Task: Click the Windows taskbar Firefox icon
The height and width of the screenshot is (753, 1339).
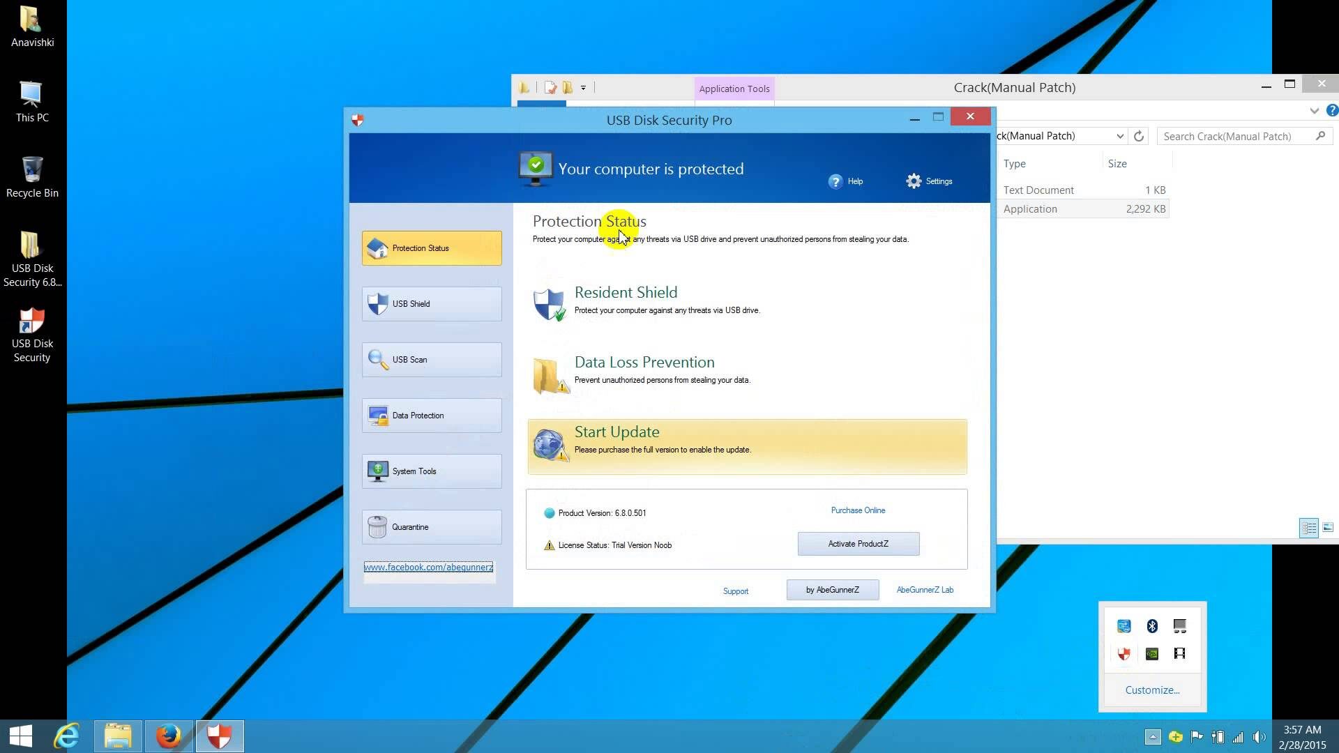Action: (x=168, y=736)
